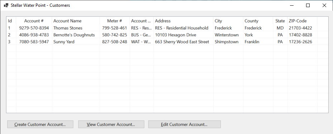This screenshot has height=134, width=333.
Task: Select the Sunny Yard account name
Action: pos(64,42)
